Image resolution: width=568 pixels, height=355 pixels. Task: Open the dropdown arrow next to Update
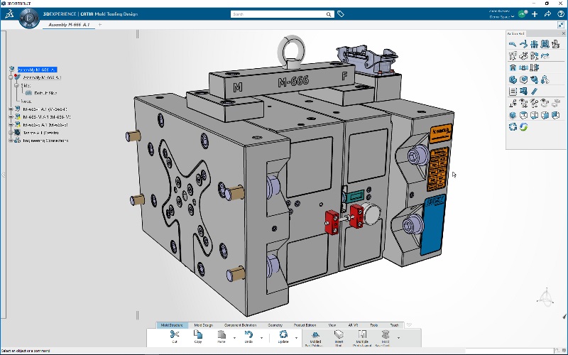click(x=295, y=338)
